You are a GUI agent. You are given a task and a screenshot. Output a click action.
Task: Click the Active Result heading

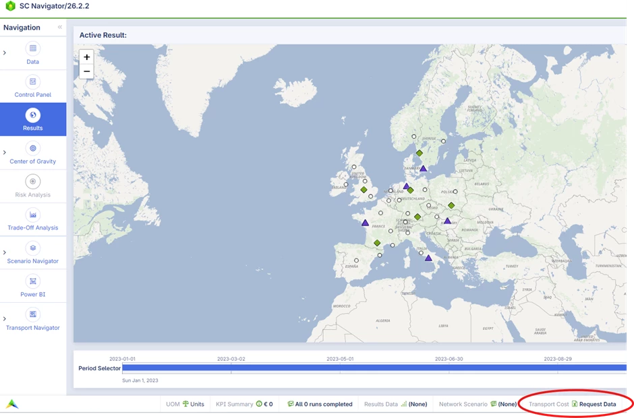103,35
